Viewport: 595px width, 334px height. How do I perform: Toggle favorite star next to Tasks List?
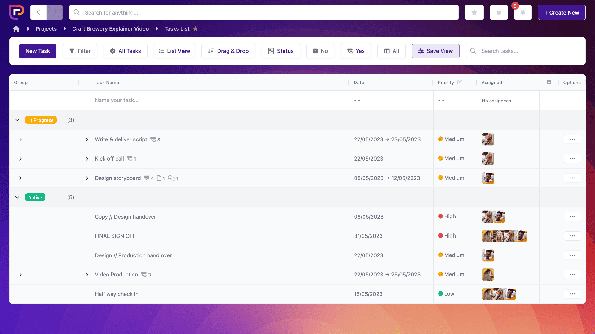click(x=195, y=29)
